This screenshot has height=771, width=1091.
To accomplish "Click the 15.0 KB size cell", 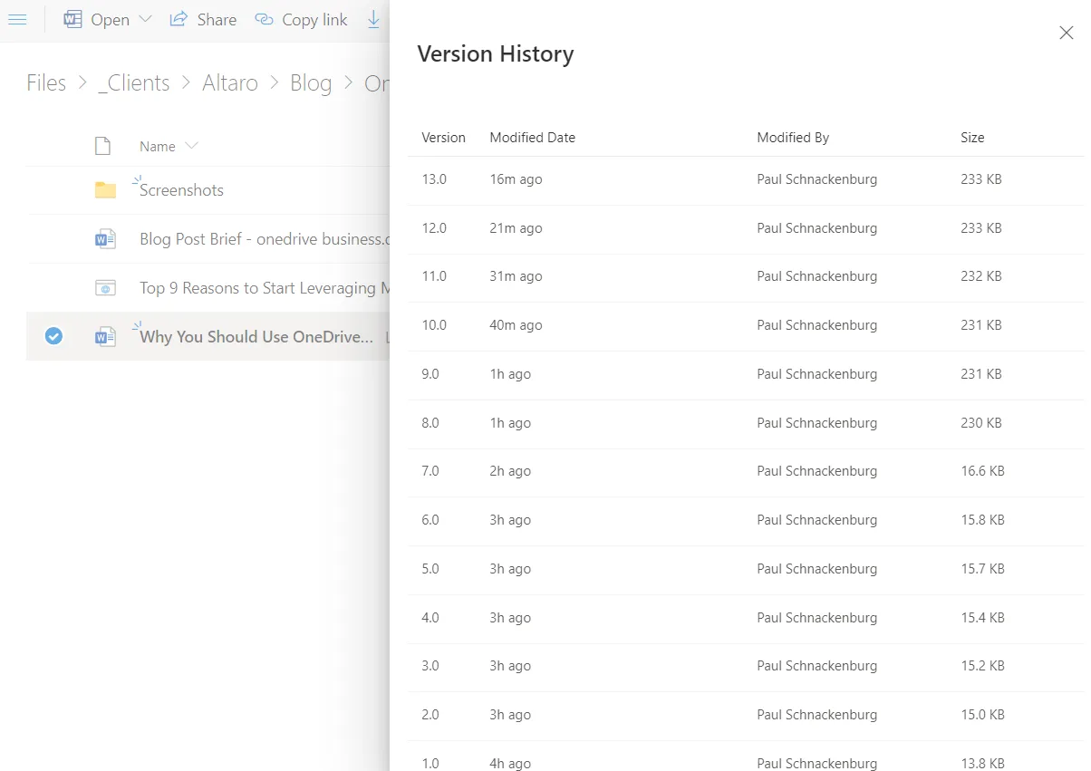I will coord(982,715).
